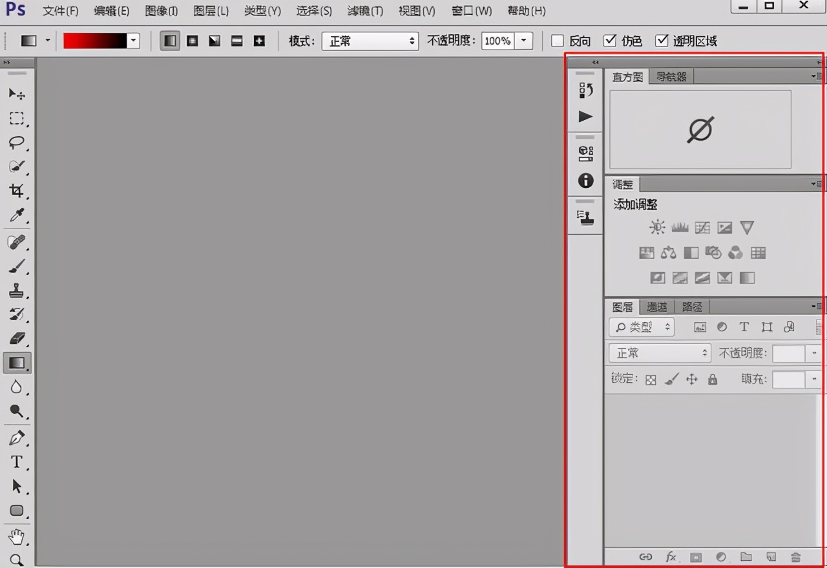Open the Layers panel 不透明度 arrow
Image resolution: width=827 pixels, height=568 pixels.
[x=814, y=353]
